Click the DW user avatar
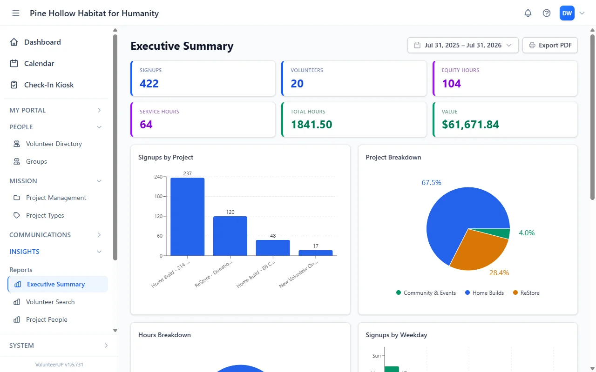This screenshot has width=596, height=372. 567,13
